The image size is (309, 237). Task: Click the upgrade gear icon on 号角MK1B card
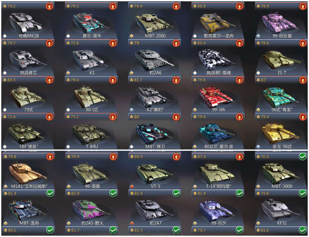49,7
